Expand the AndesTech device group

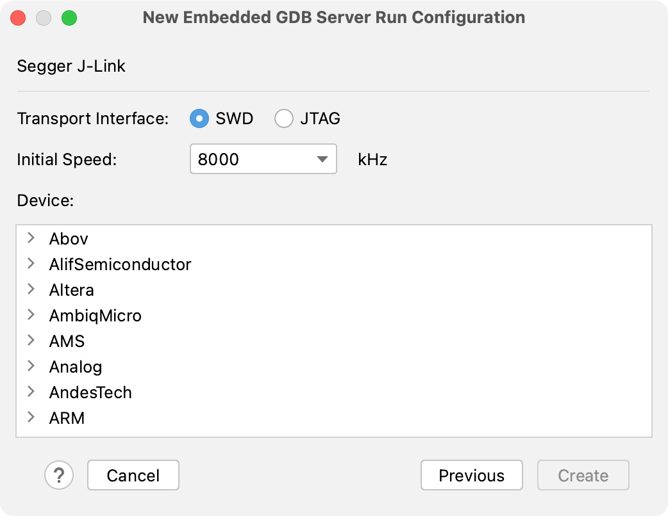coord(30,392)
